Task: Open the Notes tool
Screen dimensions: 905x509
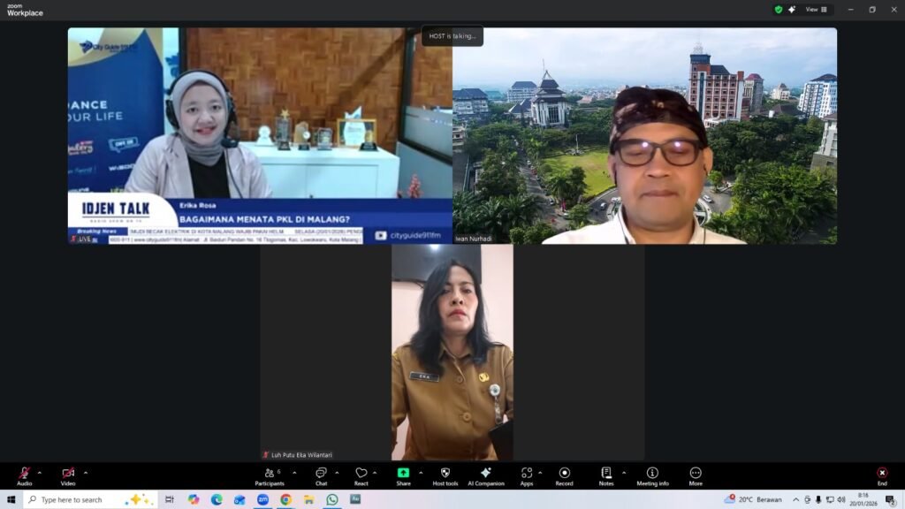Action: tap(606, 474)
